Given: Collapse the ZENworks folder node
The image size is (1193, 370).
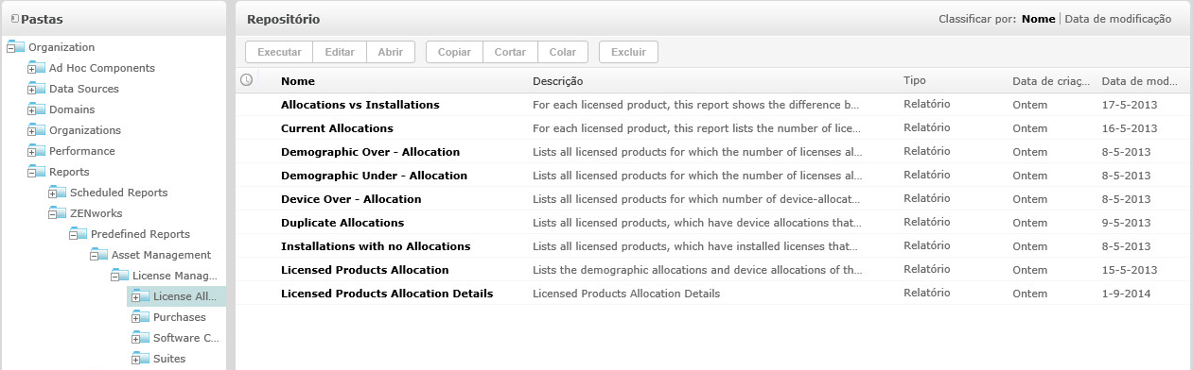Looking at the screenshot, I should tap(52, 215).
